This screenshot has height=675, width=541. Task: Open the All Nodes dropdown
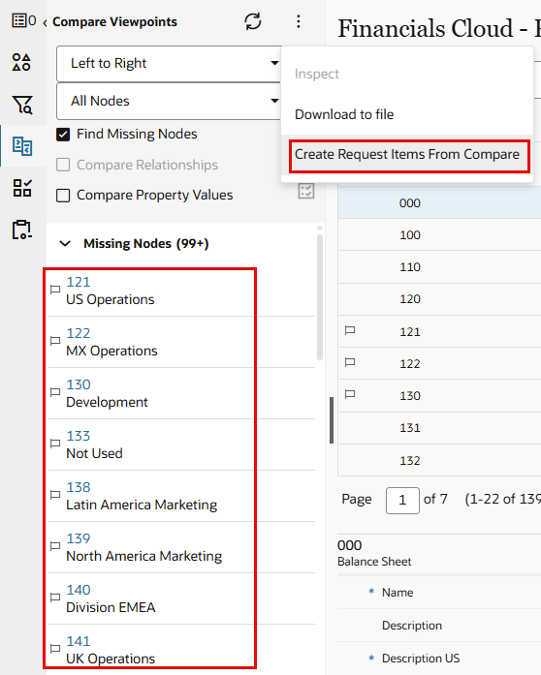click(x=169, y=101)
